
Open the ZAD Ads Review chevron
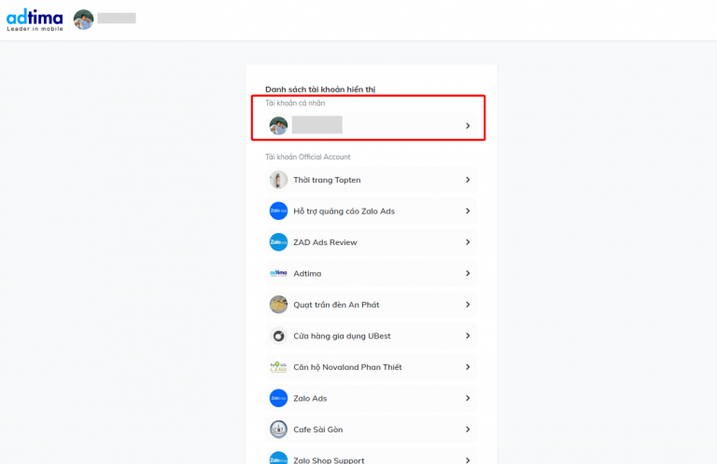pos(468,242)
